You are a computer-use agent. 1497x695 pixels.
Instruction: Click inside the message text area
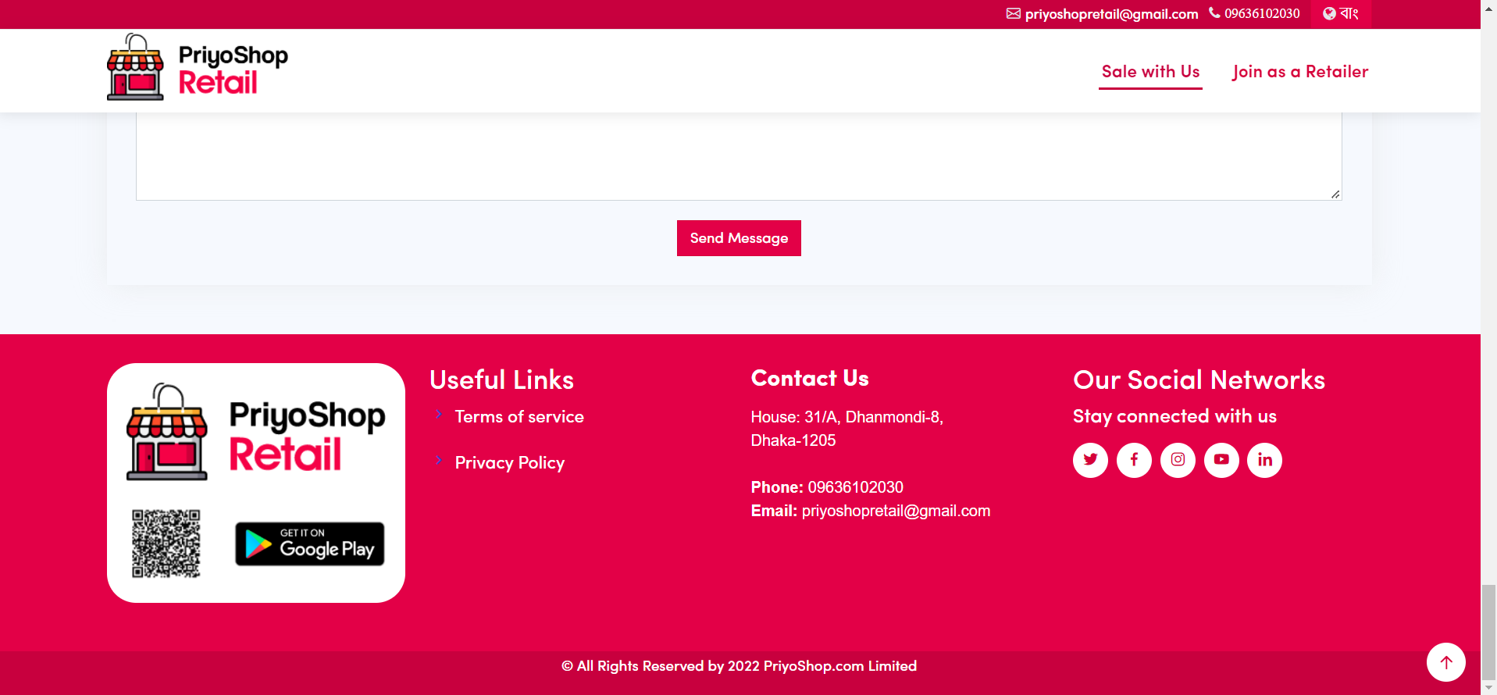click(739, 156)
